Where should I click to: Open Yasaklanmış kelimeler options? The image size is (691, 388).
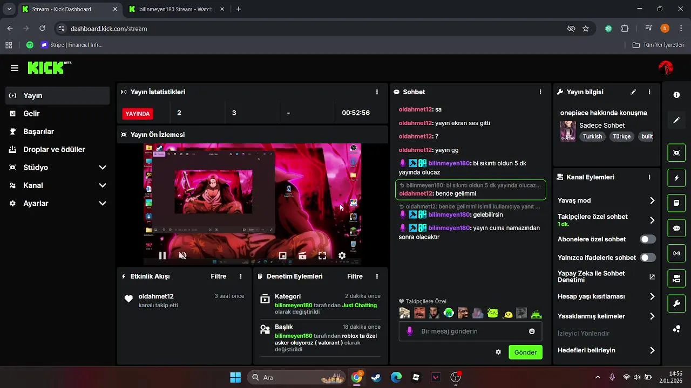[x=606, y=316]
